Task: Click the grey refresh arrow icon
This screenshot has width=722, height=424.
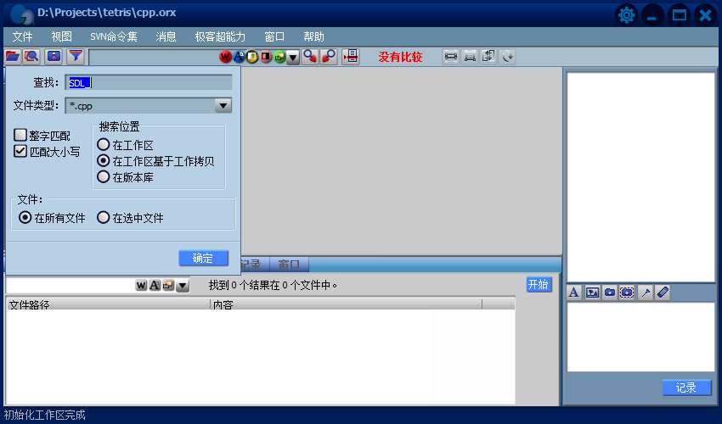Action: click(507, 57)
